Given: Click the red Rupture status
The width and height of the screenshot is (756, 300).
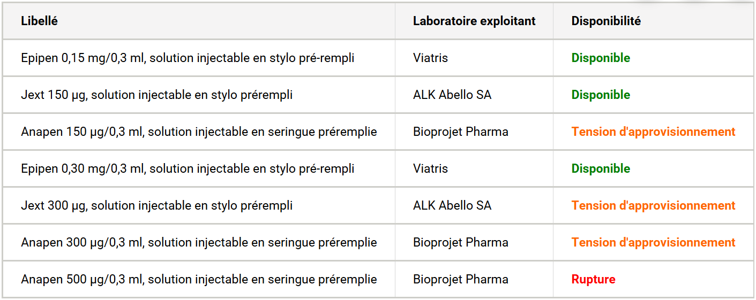Looking at the screenshot, I should [x=593, y=279].
